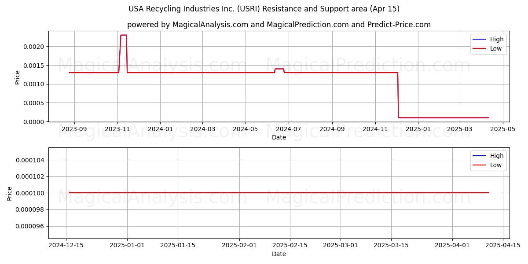This screenshot has height=264, width=528.
Task: Click the 2024-01 x-axis tick label
Action: (160, 129)
